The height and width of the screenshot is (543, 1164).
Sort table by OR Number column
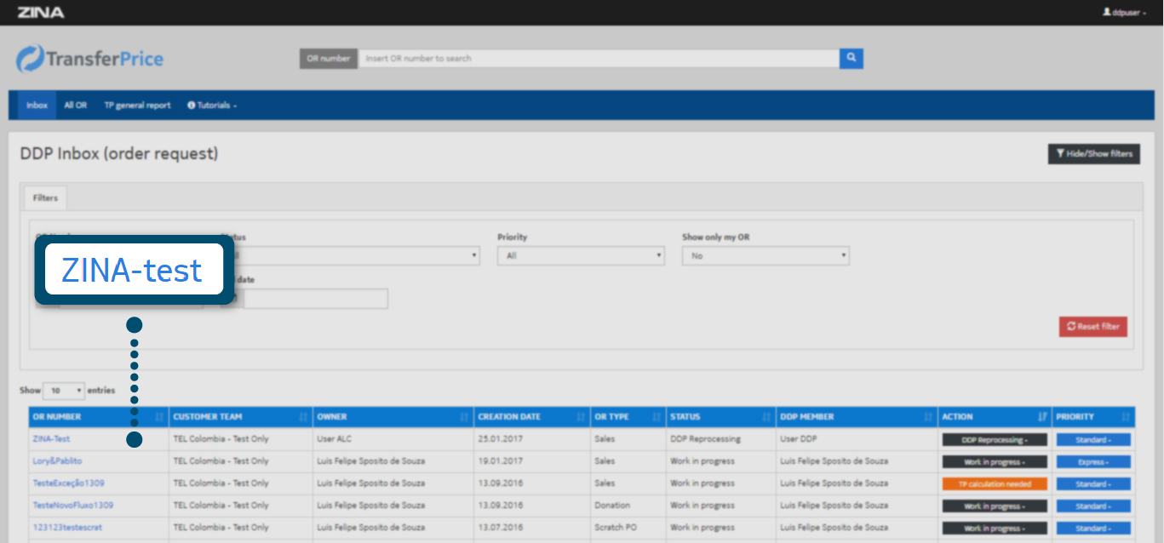[x=58, y=417]
